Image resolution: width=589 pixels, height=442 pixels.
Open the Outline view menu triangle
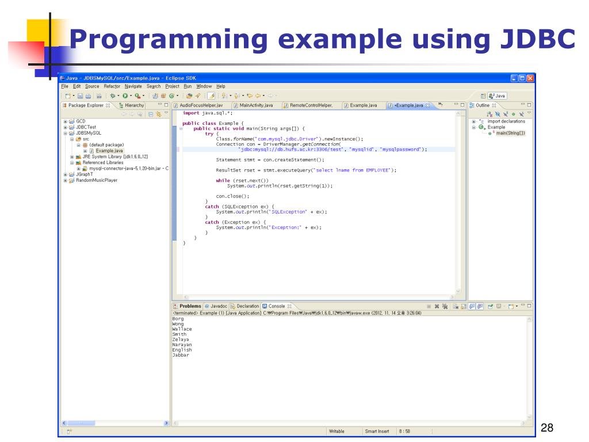tap(529, 113)
